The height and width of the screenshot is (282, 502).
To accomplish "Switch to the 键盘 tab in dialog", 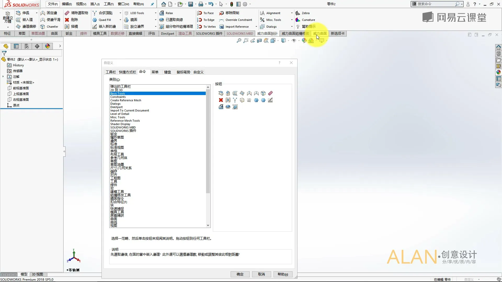I will pos(167,72).
